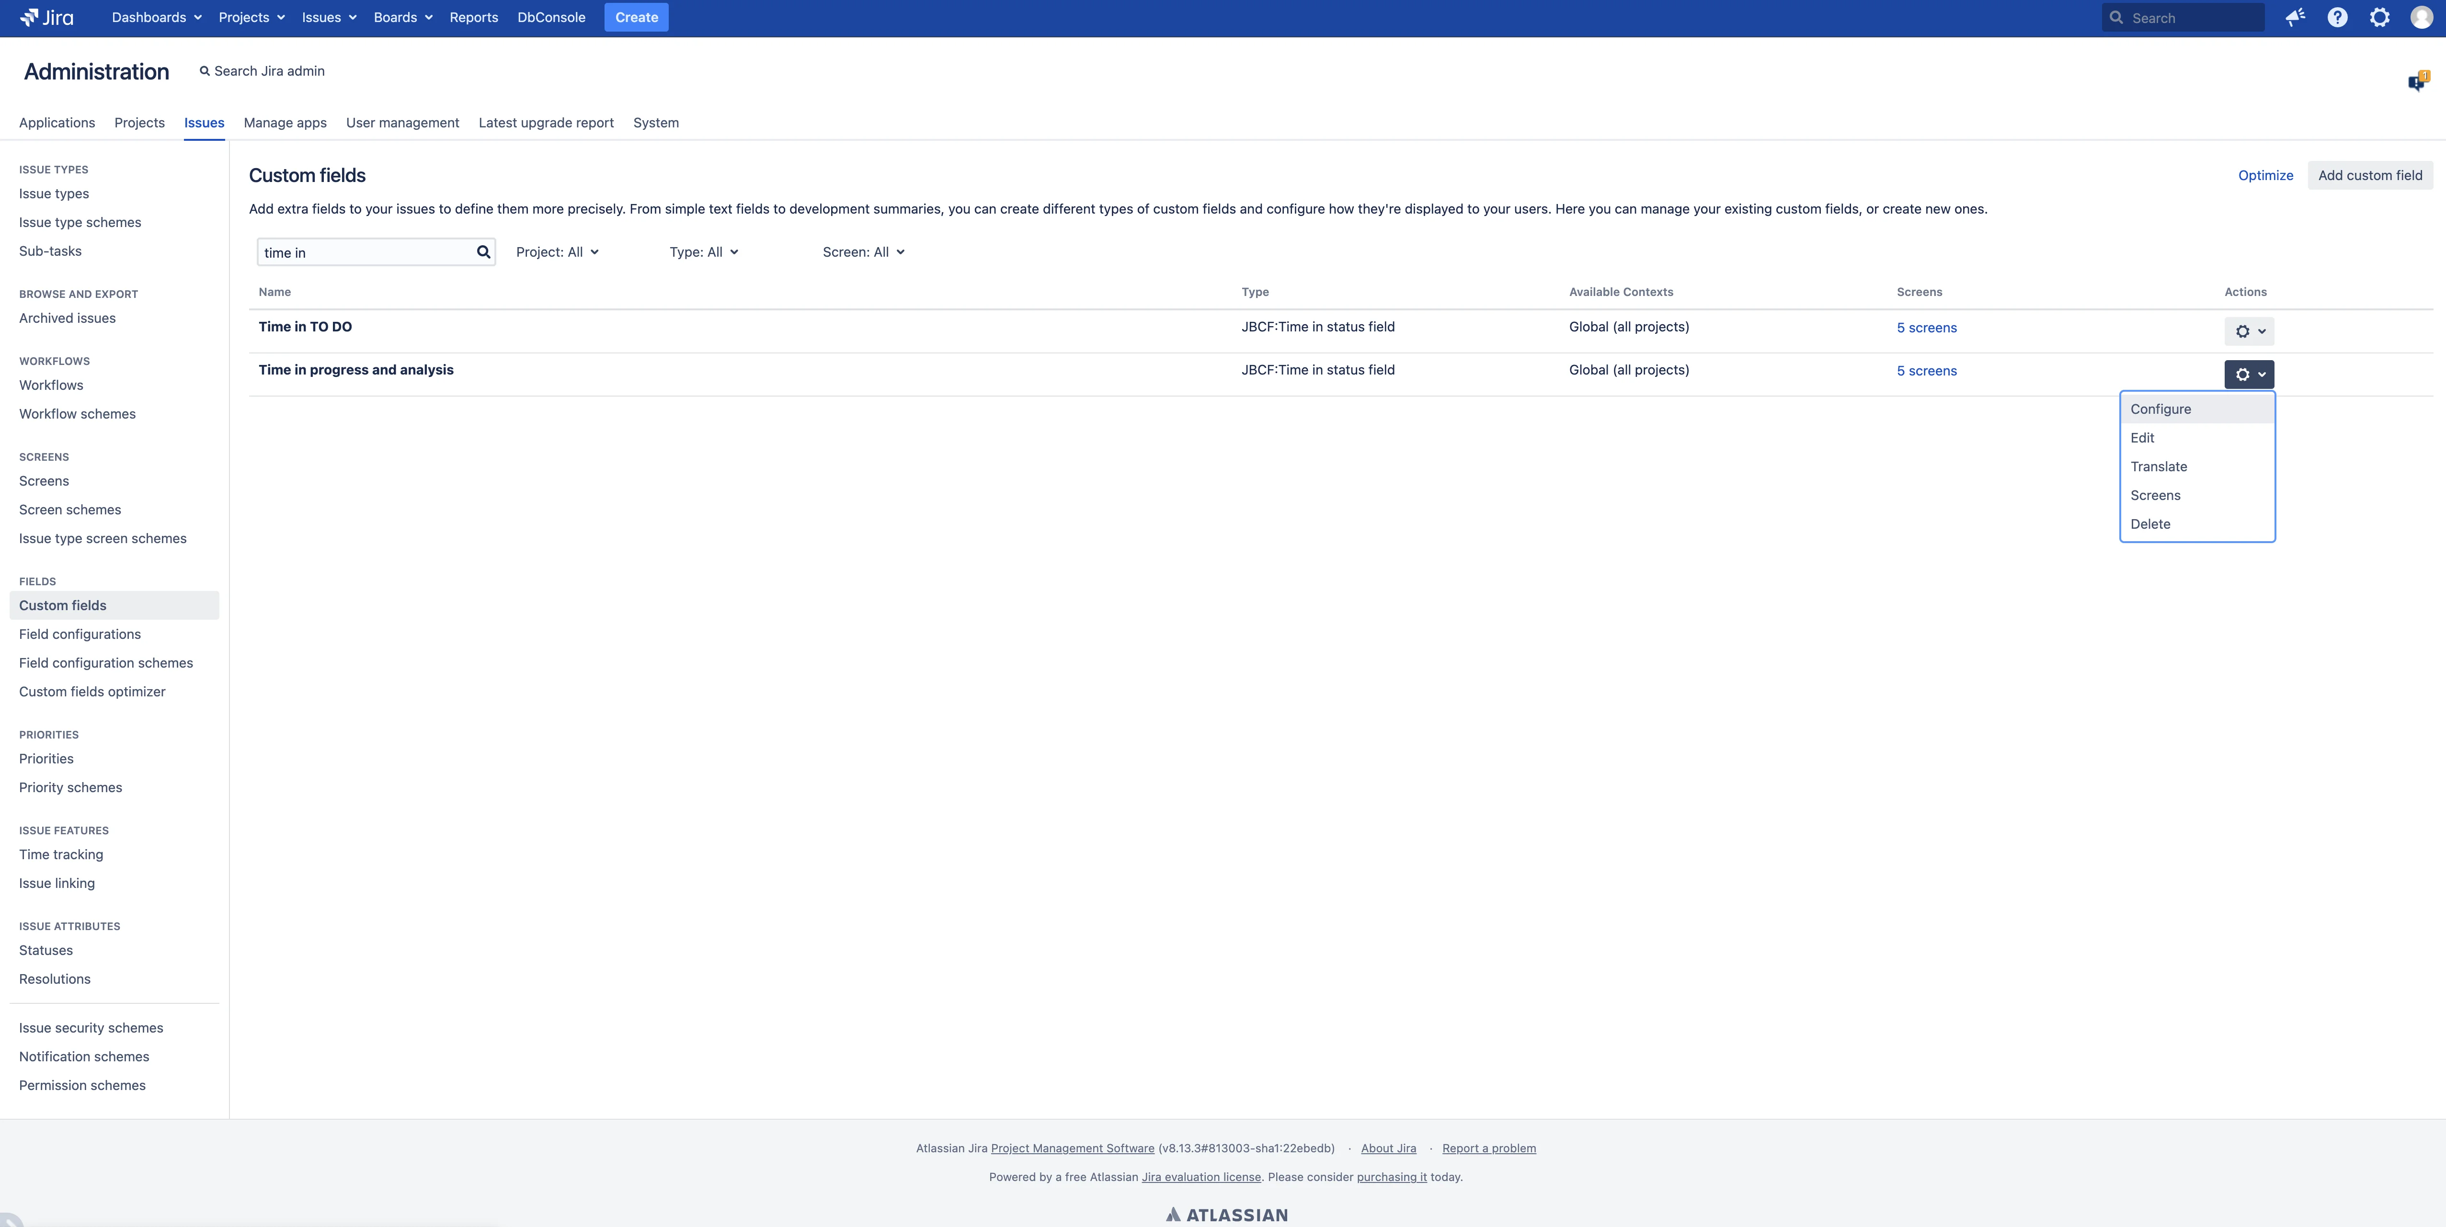The height and width of the screenshot is (1227, 2446).
Task: Click Time in TO DO field name
Action: [305, 327]
